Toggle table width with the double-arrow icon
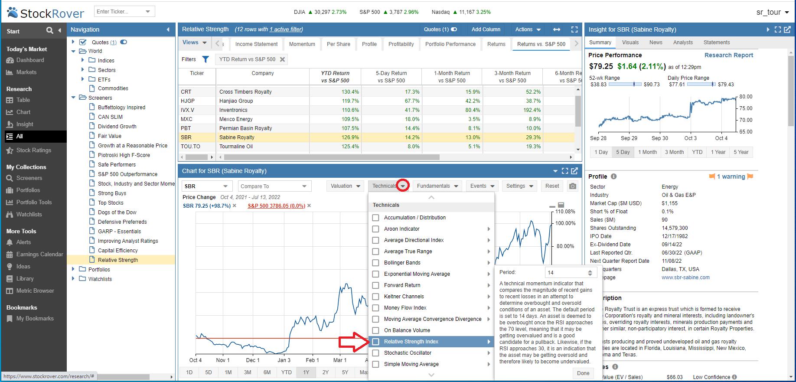796x382 pixels. 557,29
